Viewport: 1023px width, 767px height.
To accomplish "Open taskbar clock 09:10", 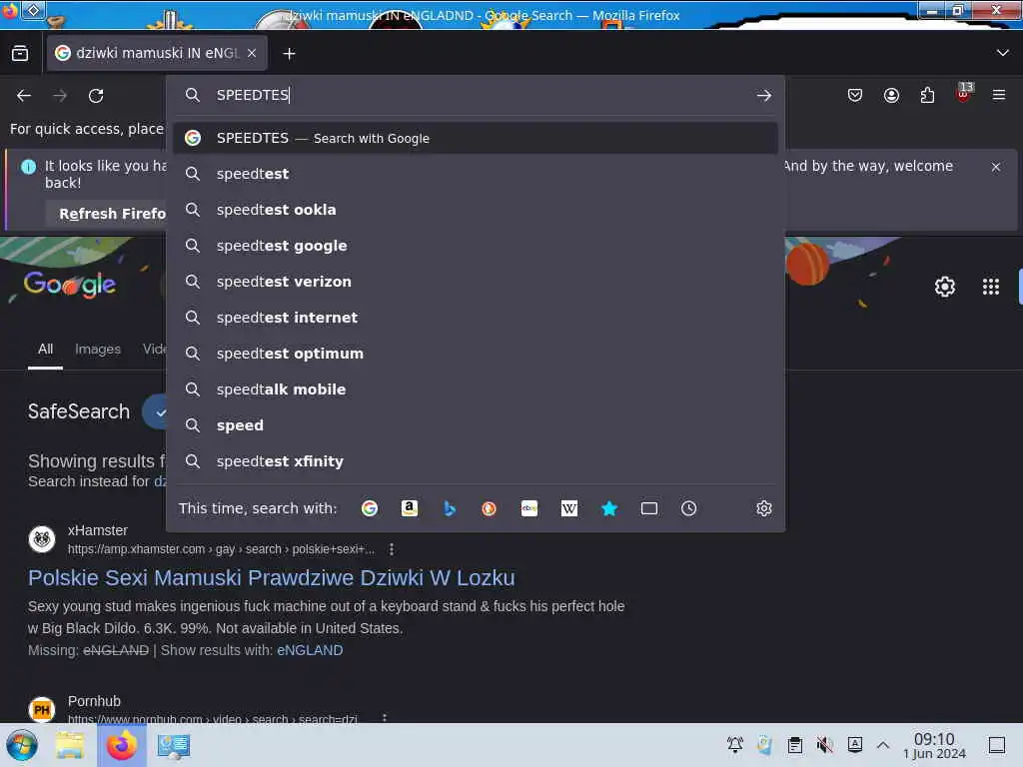I will tap(934, 745).
